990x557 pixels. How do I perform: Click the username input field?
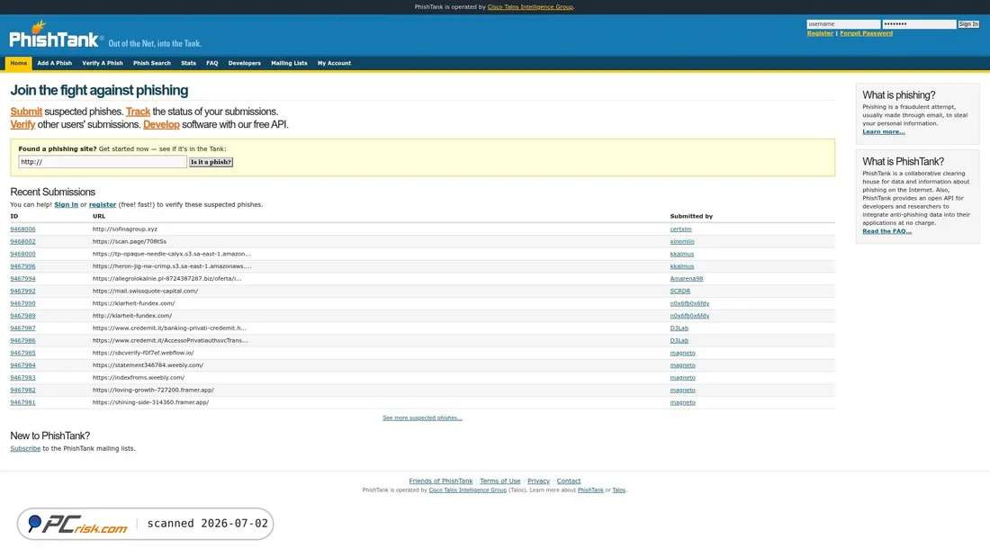coord(843,24)
